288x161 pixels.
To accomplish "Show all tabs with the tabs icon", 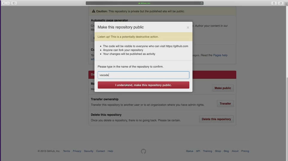I will [x=281, y=3].
